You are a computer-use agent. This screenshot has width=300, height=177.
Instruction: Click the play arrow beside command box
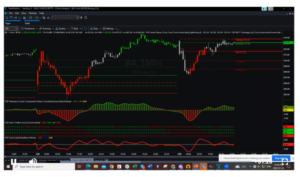tap(81, 18)
